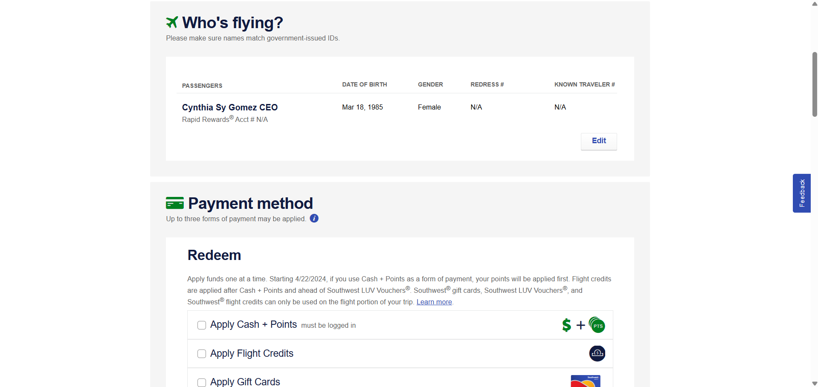818x387 pixels.
Task: Select passenger name Cynthia Sy Gomez CEO
Action: coord(229,107)
